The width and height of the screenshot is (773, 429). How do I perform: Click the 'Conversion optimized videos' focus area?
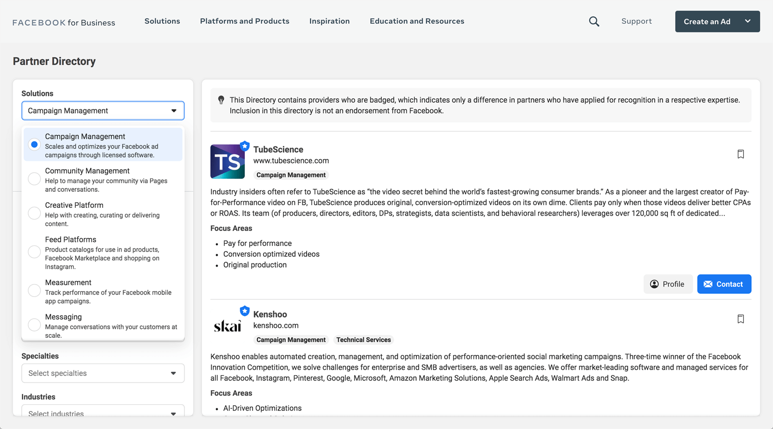tap(272, 254)
